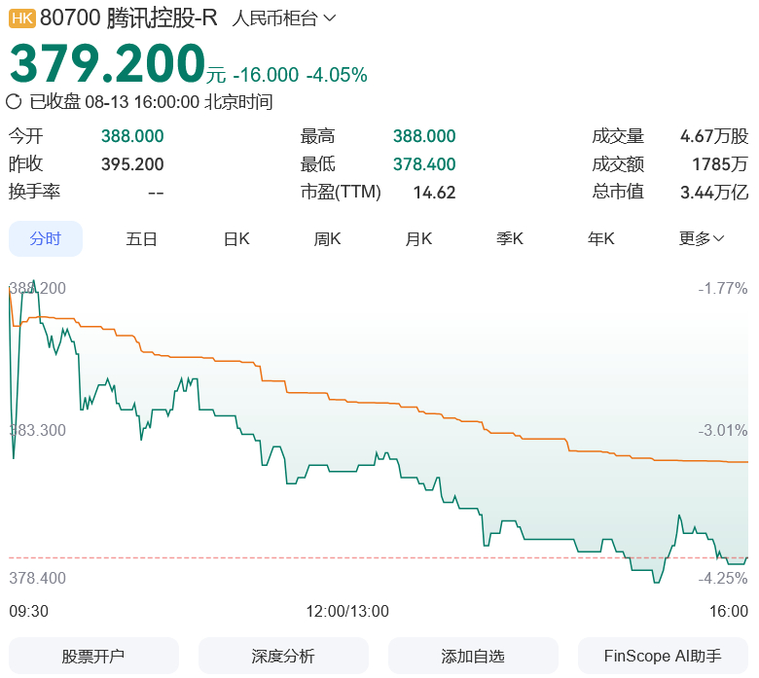Click the orange HK market badge
The image size is (759, 678).
click(21, 18)
